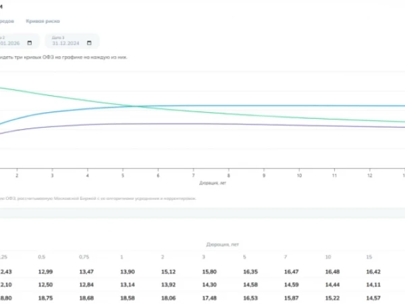The width and height of the screenshot is (405, 304).
Task: Click the blue yield curve on the chart
Action: [x=259, y=106]
